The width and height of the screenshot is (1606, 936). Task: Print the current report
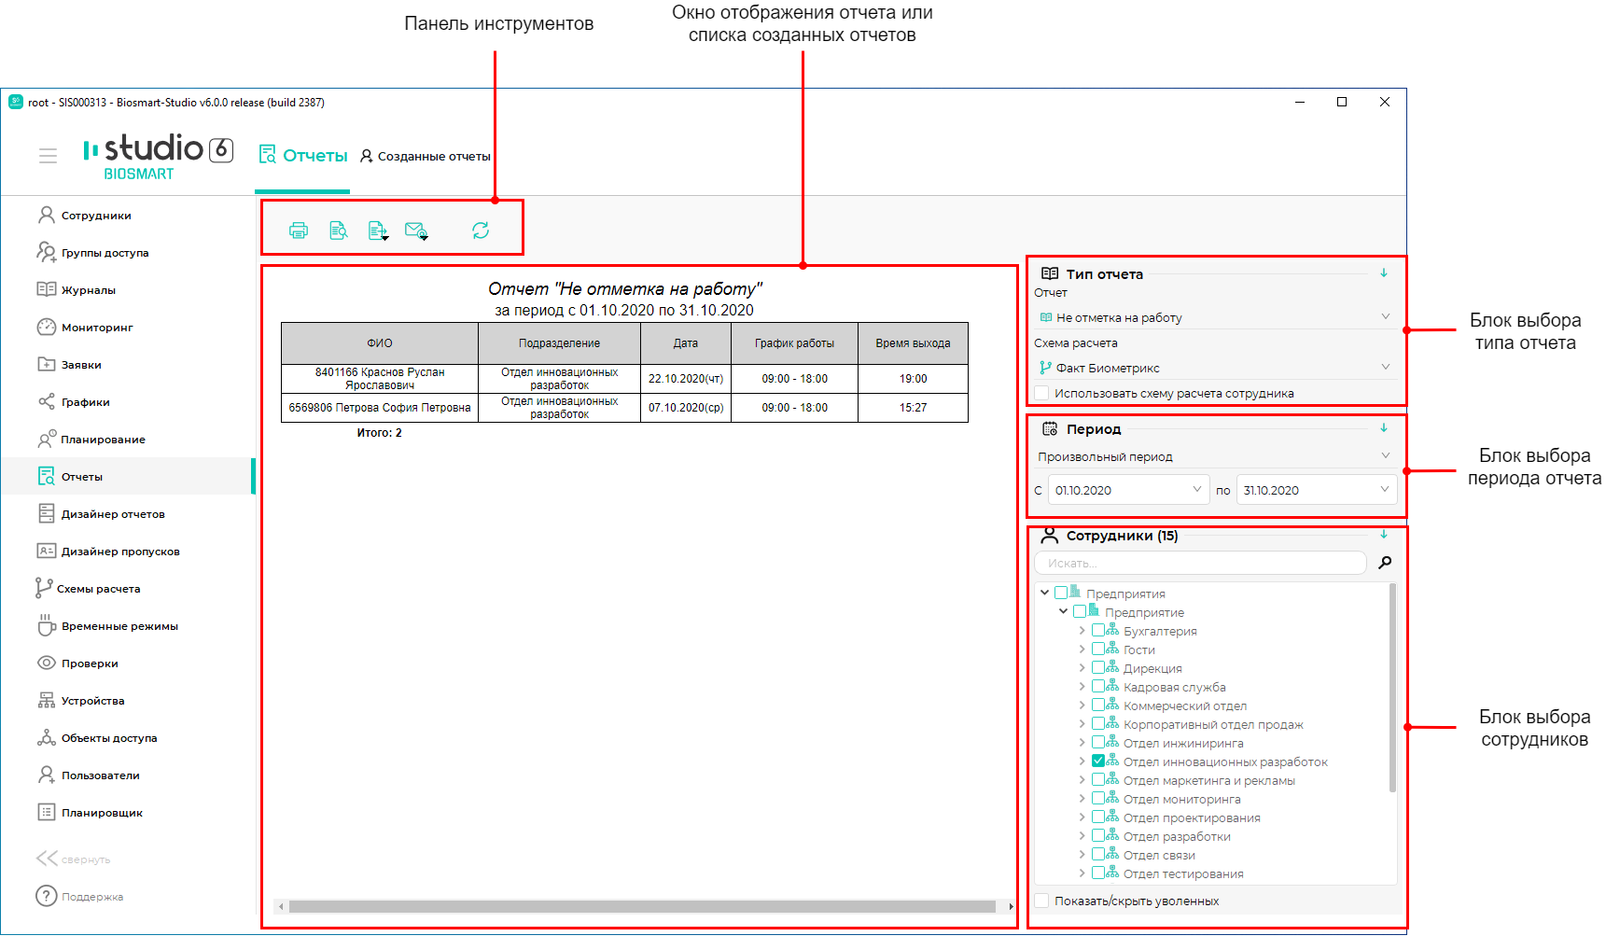(x=299, y=231)
